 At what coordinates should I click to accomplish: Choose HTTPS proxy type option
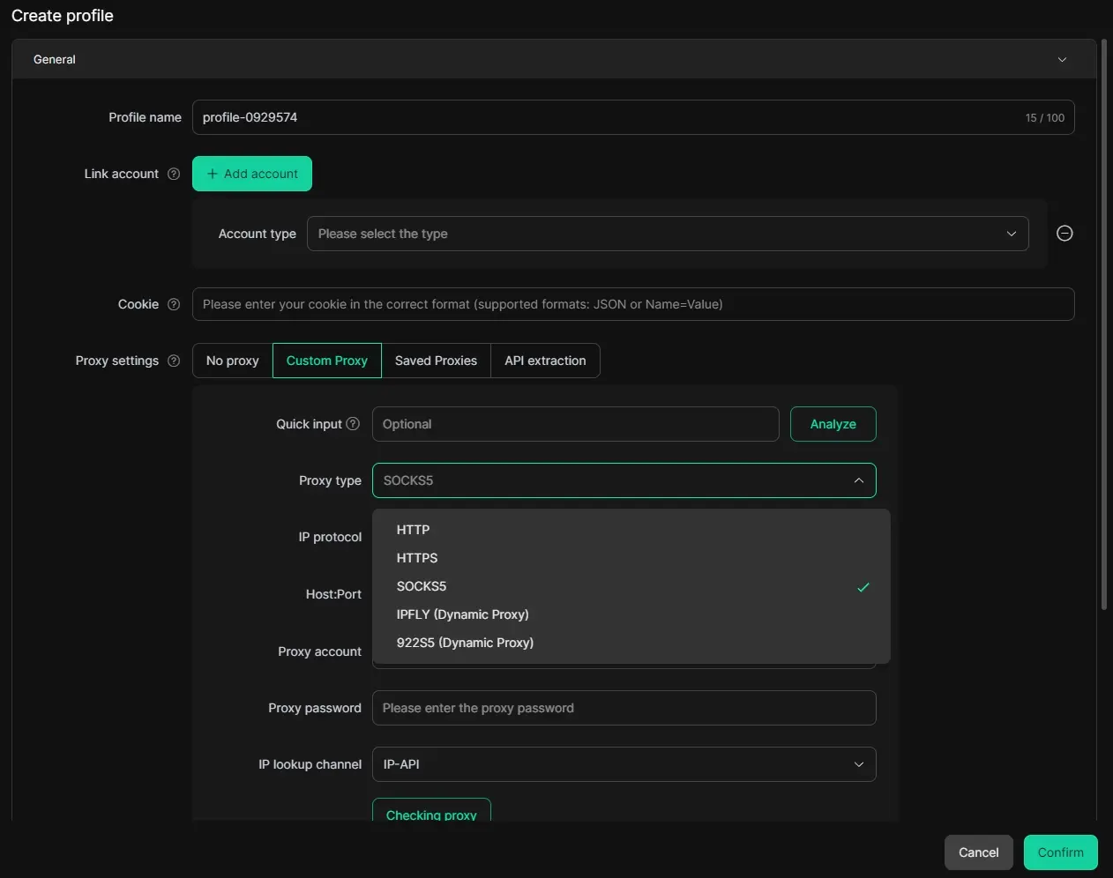417,558
